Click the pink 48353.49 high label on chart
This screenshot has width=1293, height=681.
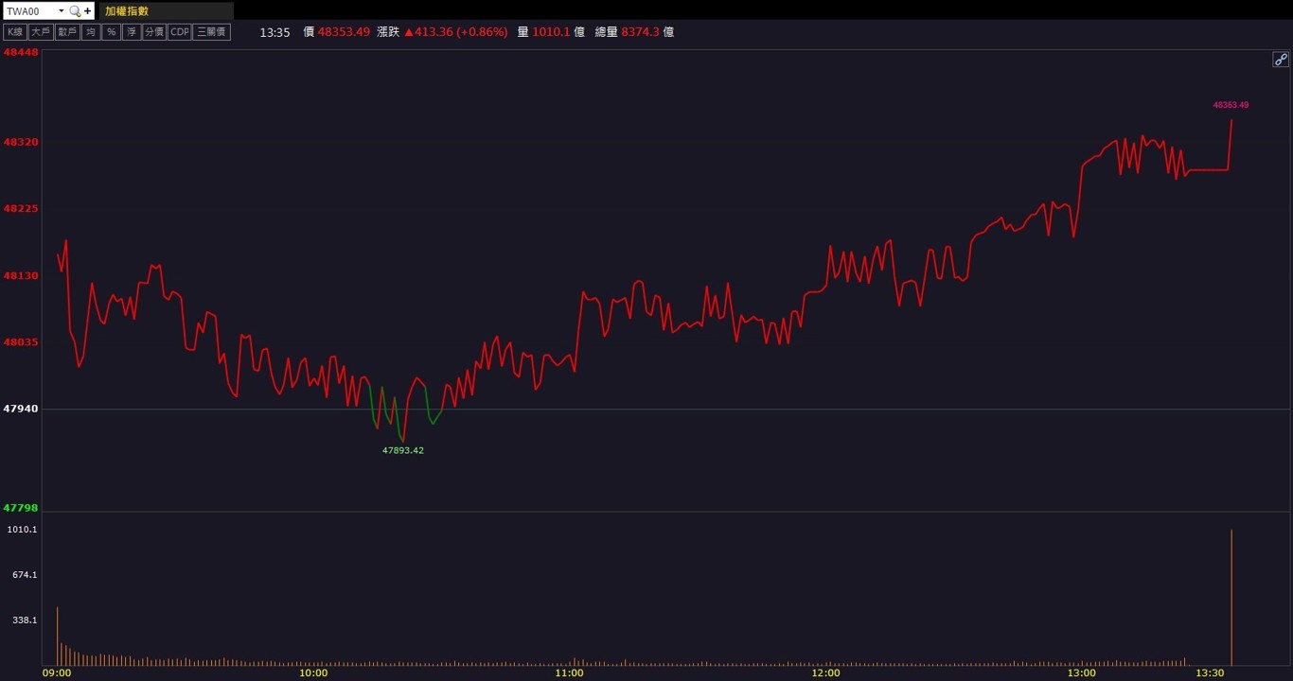pyautogui.click(x=1231, y=105)
